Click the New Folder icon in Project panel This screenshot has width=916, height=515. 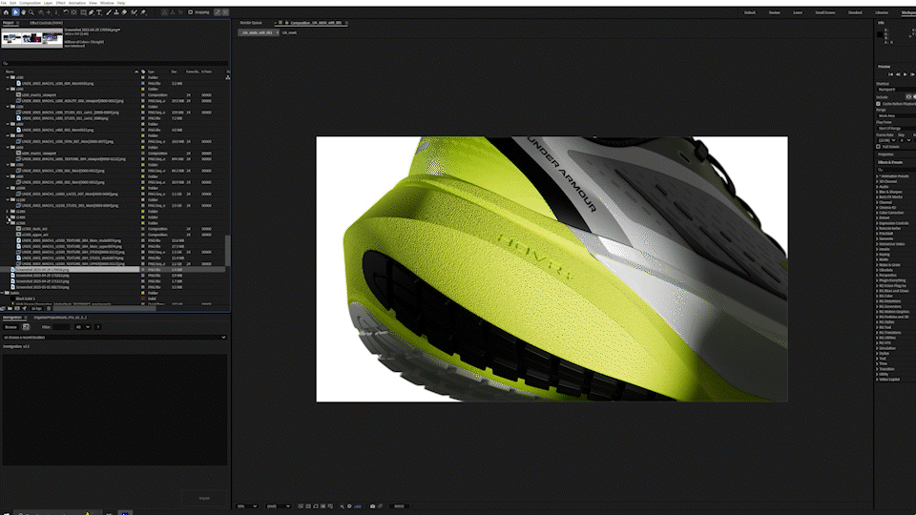pyautogui.click(x=10, y=308)
